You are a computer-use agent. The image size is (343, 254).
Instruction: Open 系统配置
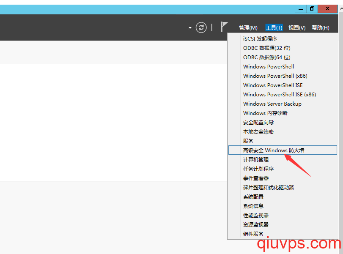tap(283, 197)
